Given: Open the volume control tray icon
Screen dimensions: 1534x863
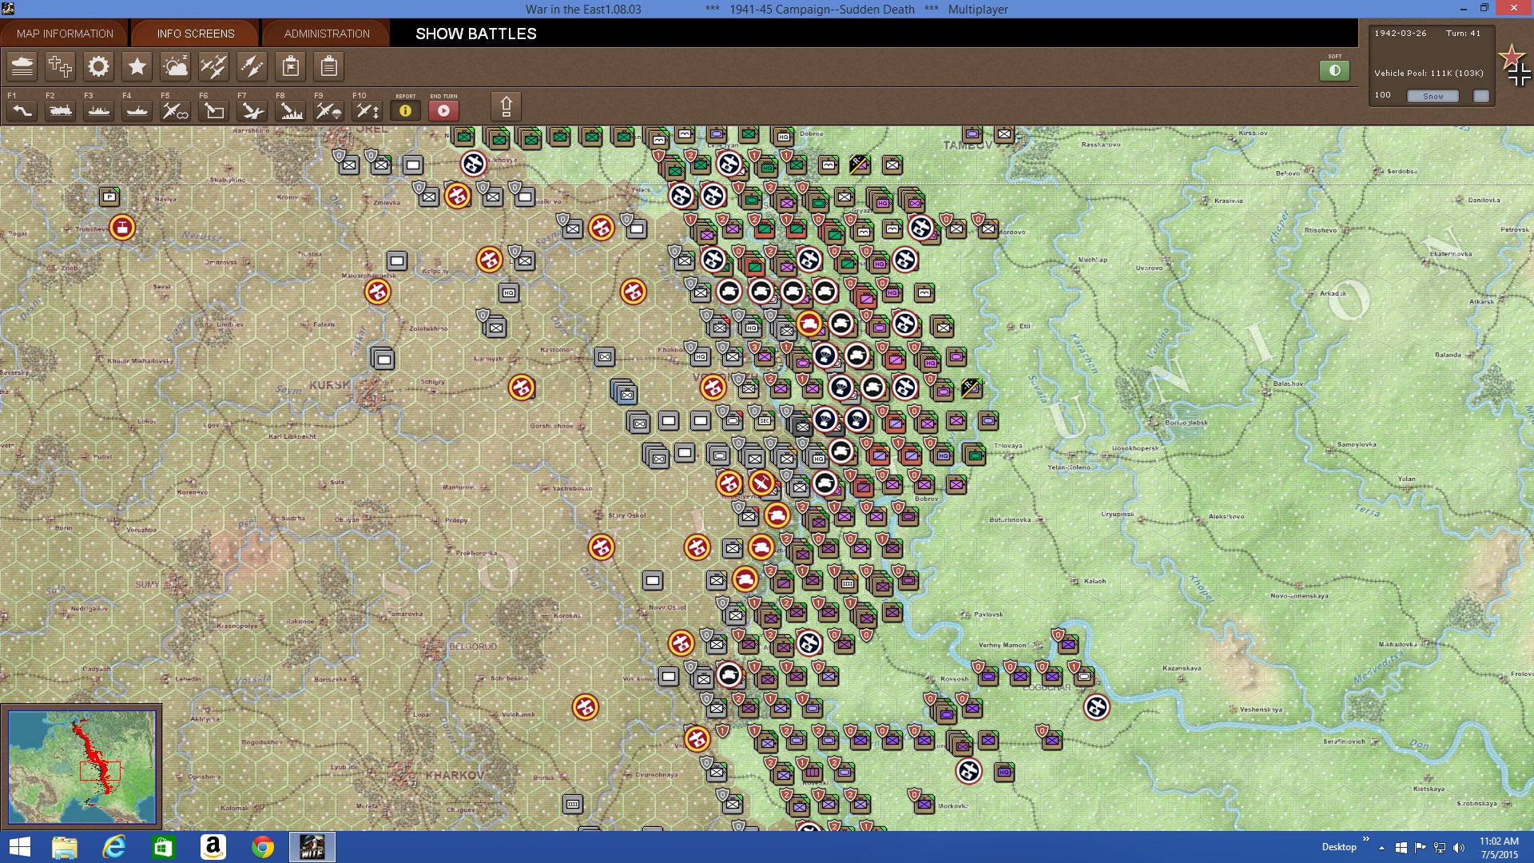Looking at the screenshot, I should pyautogui.click(x=1459, y=848).
